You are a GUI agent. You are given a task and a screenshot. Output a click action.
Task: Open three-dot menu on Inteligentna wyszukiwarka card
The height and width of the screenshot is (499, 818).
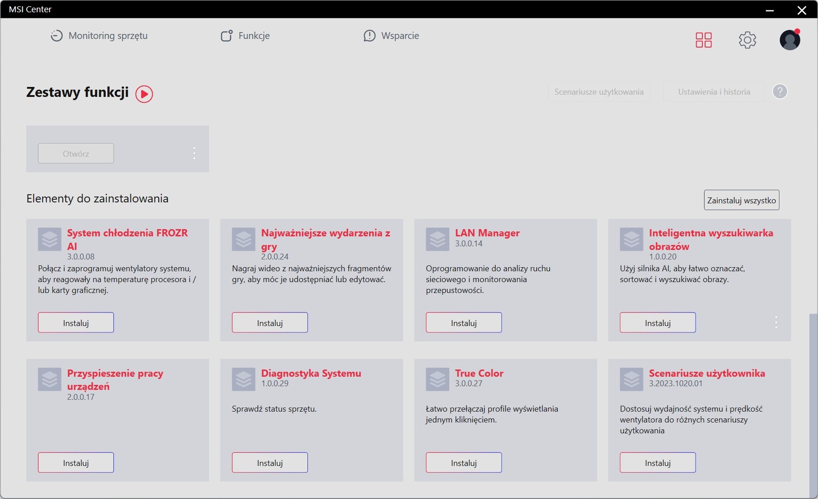coord(776,323)
